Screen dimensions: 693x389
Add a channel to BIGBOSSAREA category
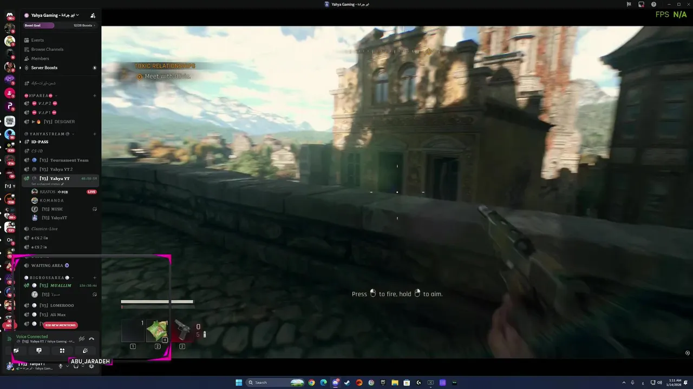[x=95, y=278]
